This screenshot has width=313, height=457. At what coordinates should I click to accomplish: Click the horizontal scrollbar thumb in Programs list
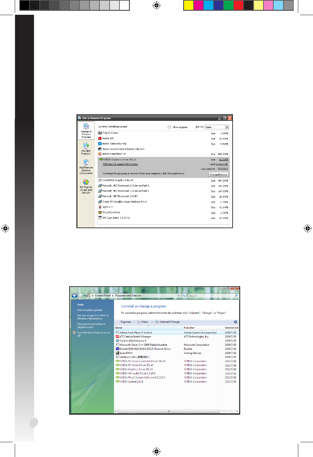point(169,411)
